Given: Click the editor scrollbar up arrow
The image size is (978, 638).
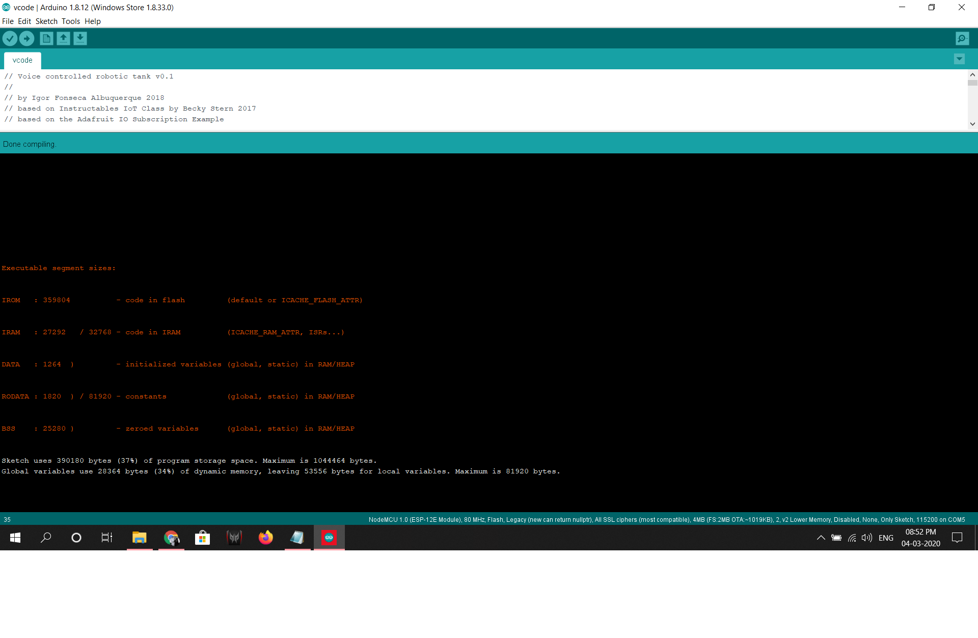Looking at the screenshot, I should pos(972,74).
